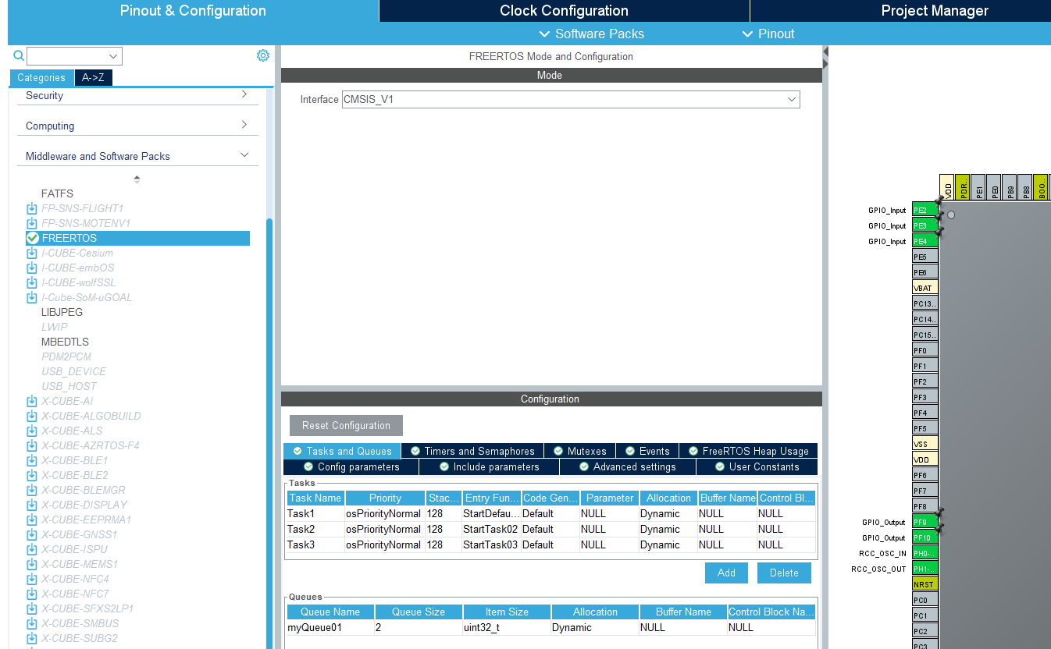Click the PF9 GPIO_Output pin on chip
1051x649 pixels.
(x=925, y=522)
